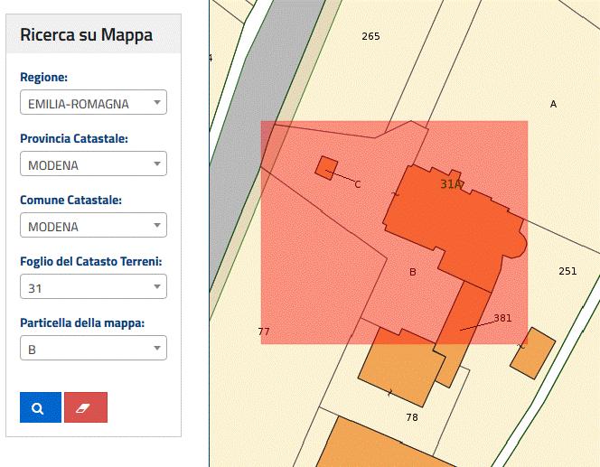Click the 381 label on the map
This screenshot has width=600, height=467.
(502, 318)
